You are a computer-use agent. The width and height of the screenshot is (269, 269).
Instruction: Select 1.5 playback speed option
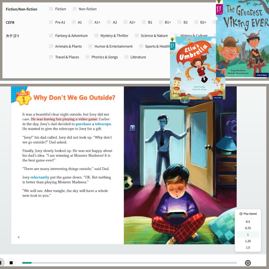248,247
